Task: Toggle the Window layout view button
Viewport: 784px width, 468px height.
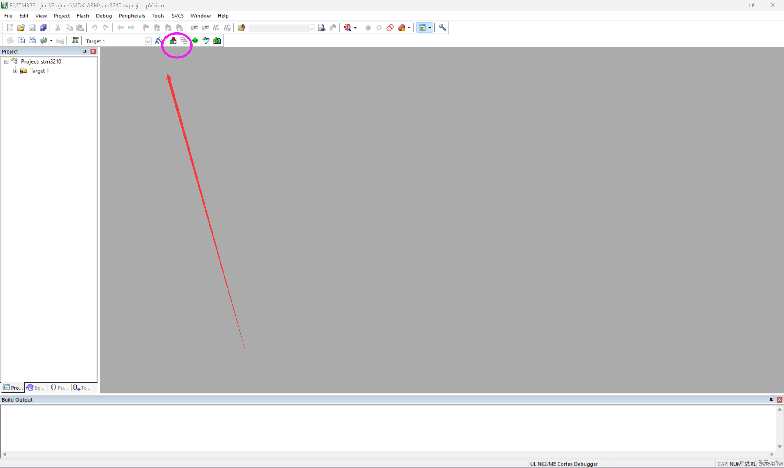Action: [x=422, y=28]
